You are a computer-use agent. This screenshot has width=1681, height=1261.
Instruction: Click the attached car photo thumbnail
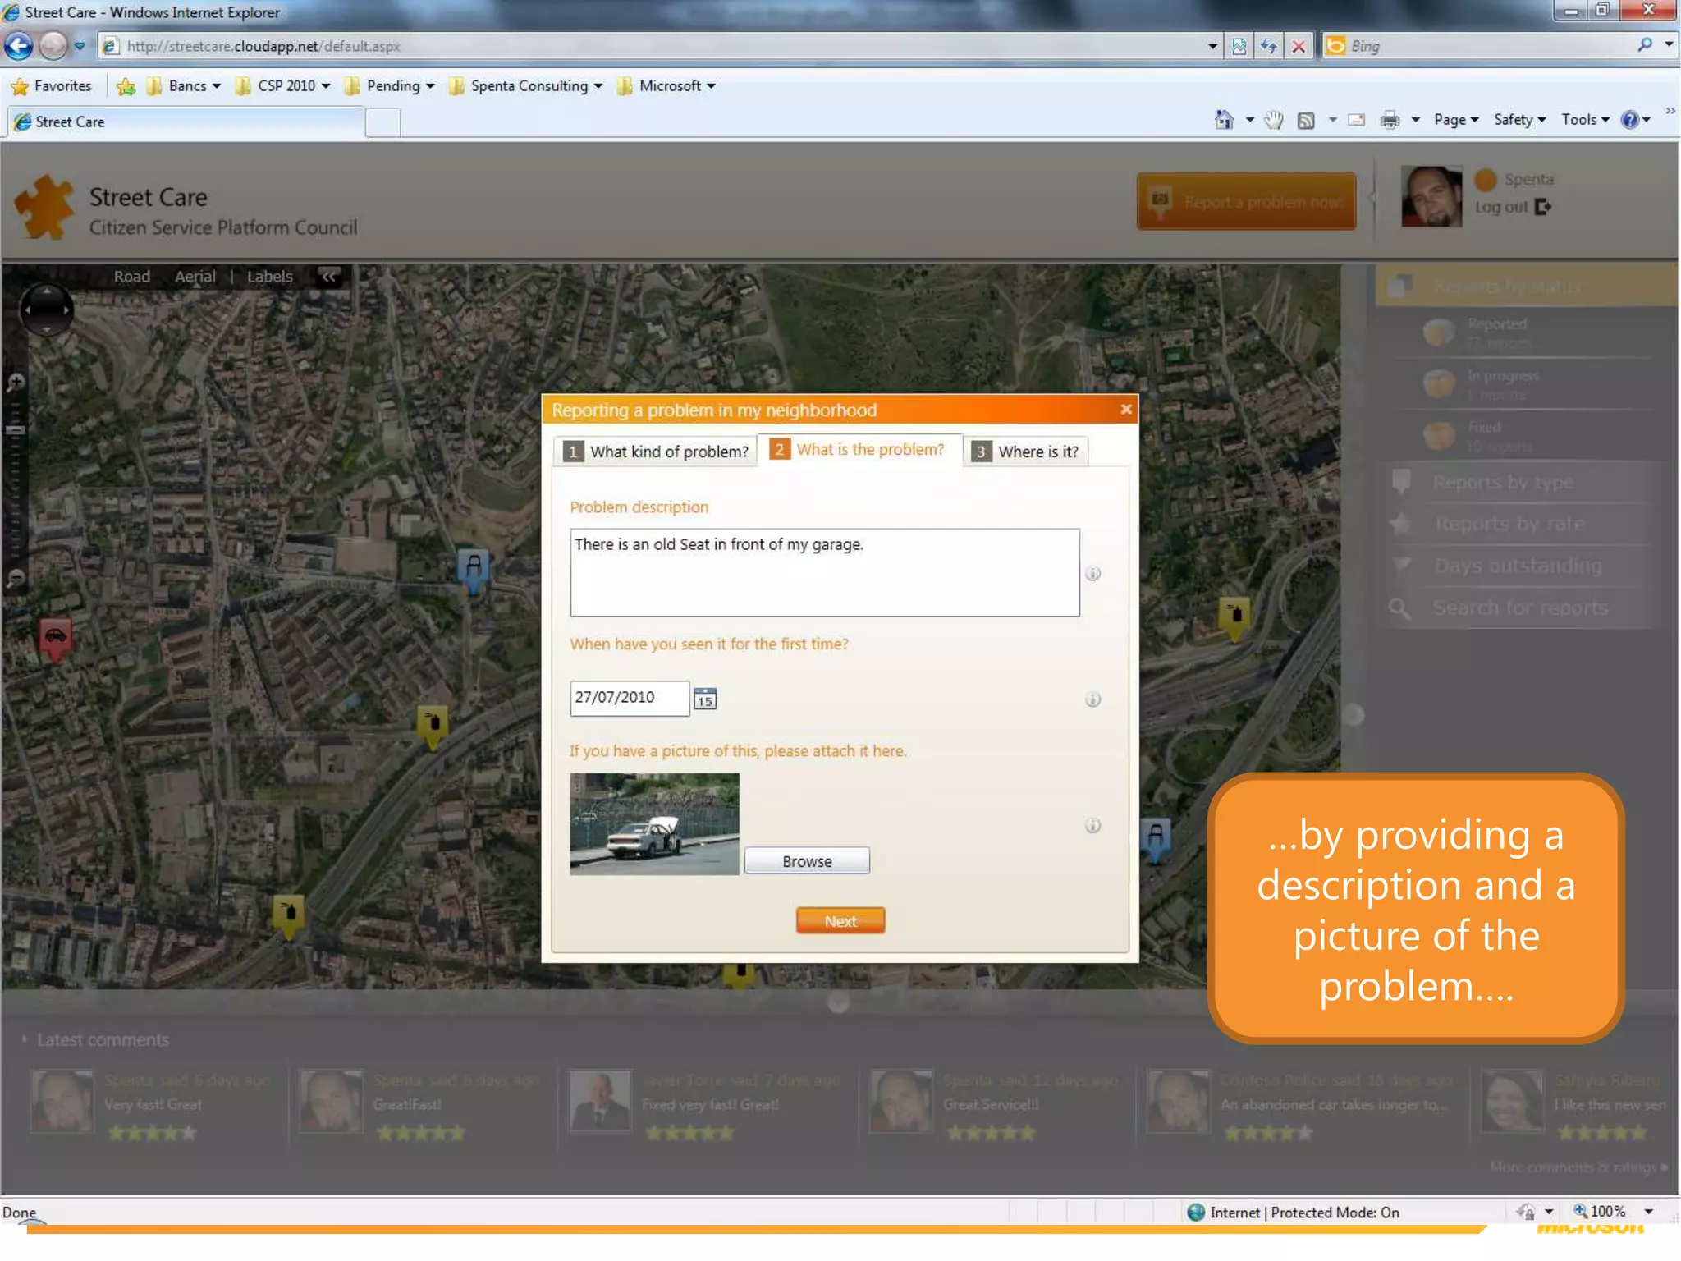654,824
